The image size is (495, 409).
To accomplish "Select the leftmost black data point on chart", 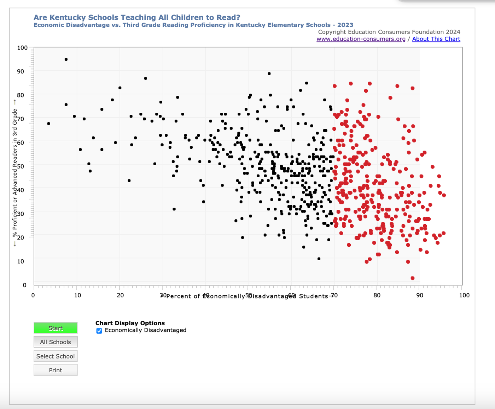I will 49,124.
